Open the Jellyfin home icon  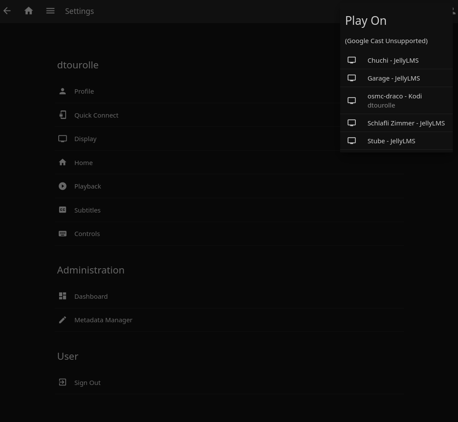click(29, 10)
